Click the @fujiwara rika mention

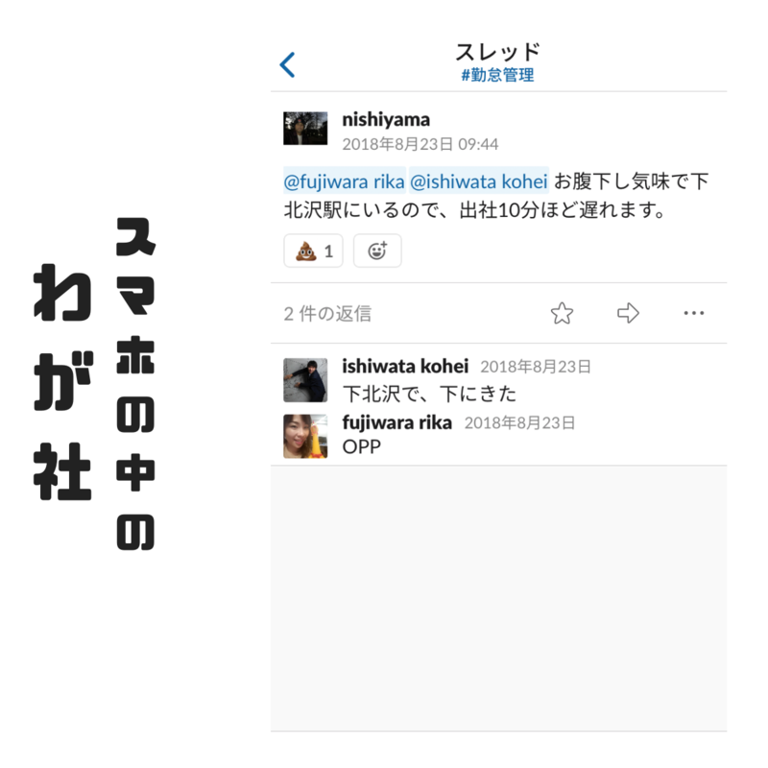click(345, 181)
